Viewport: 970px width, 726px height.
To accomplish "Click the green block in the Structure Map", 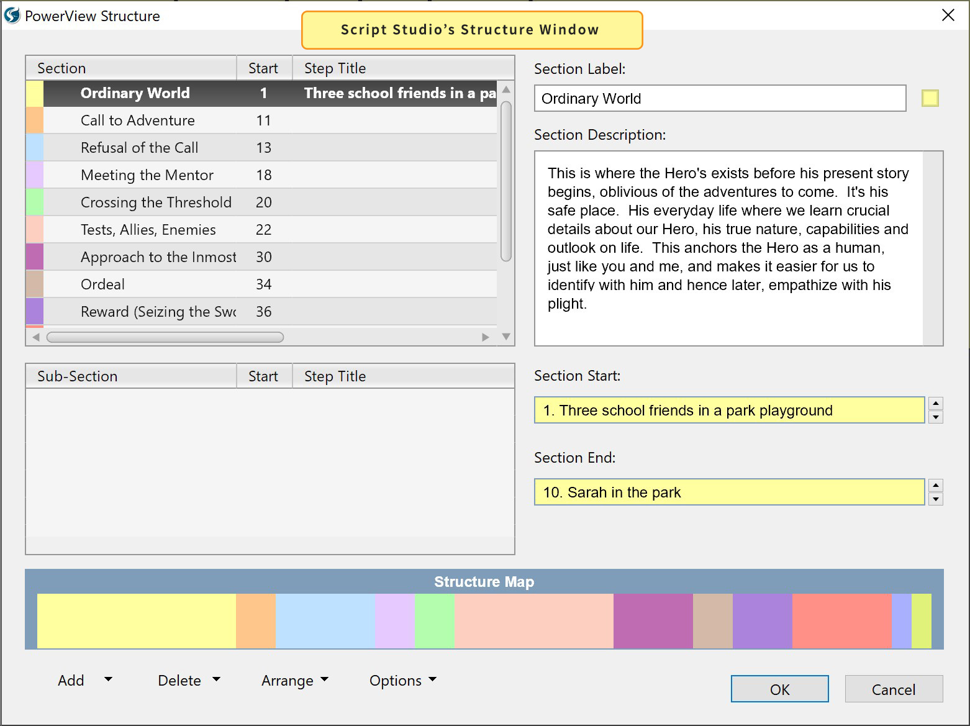I will pos(435,621).
